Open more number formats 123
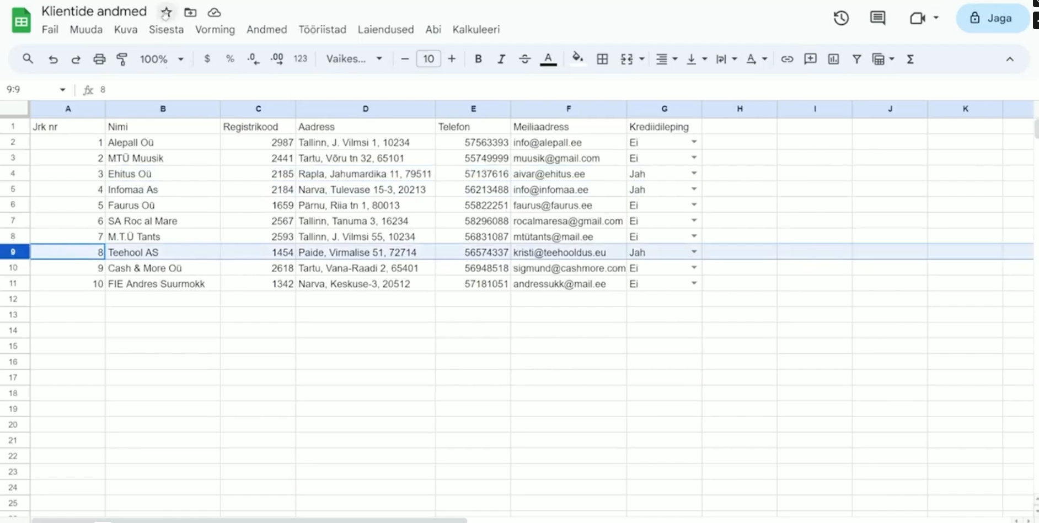Viewport: 1039px width, 523px height. coord(301,58)
